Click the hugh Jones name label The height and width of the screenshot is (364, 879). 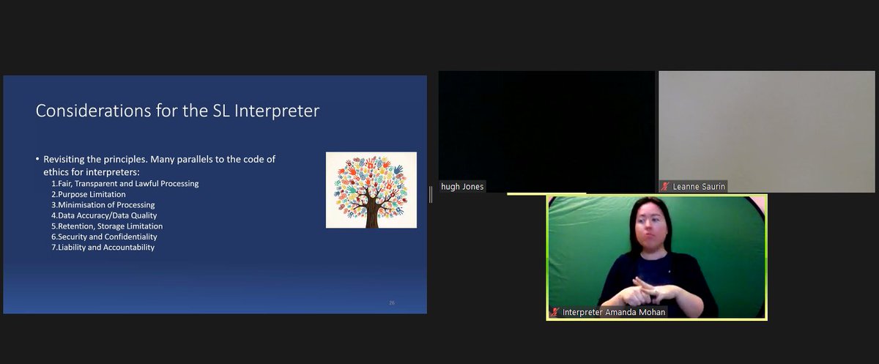tap(462, 187)
